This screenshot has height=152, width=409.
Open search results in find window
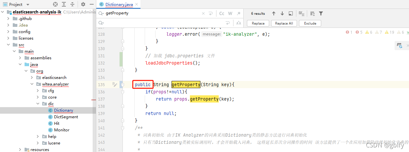tap(291, 13)
